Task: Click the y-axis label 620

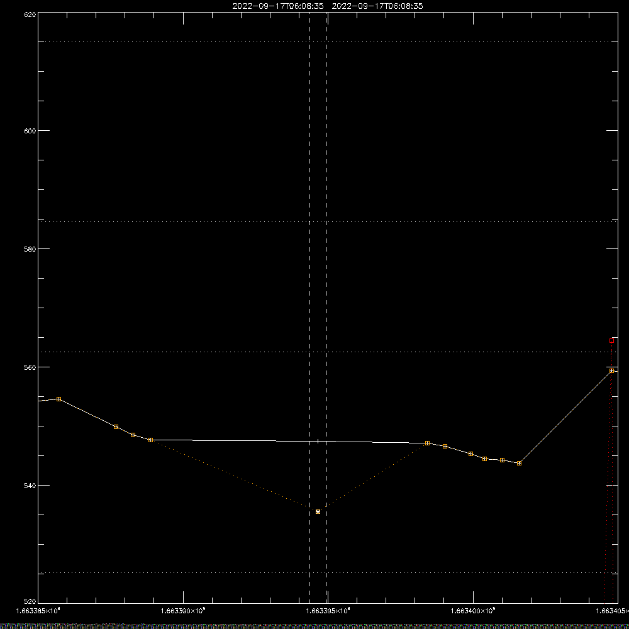Action: [x=31, y=14]
